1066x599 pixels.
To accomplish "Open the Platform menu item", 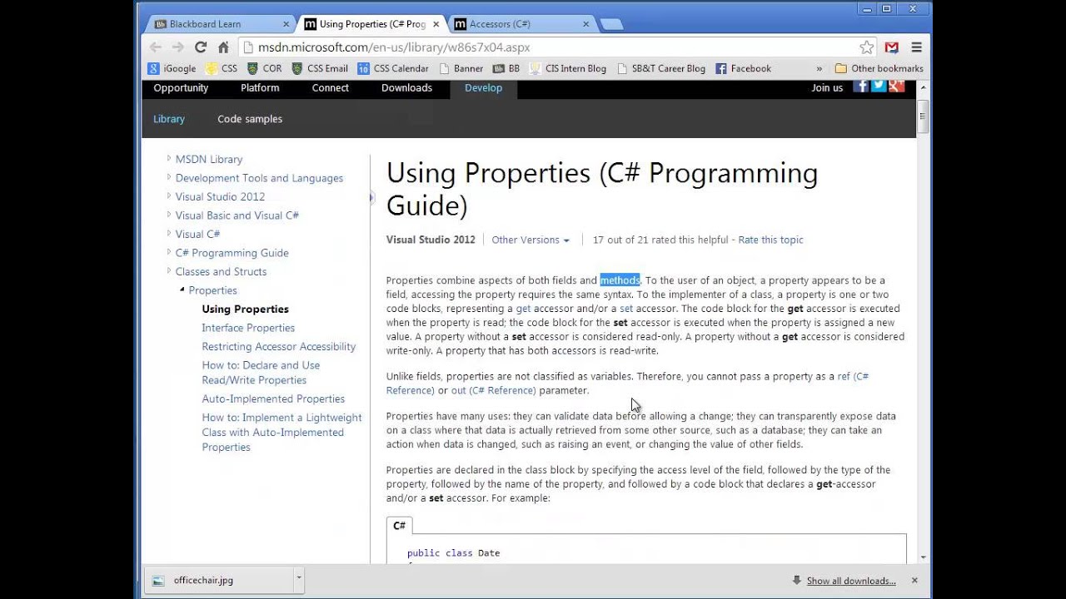I will pyautogui.click(x=260, y=88).
